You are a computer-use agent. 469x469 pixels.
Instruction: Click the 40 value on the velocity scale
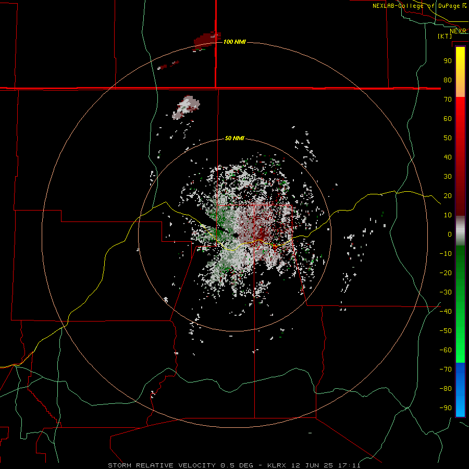point(448,157)
